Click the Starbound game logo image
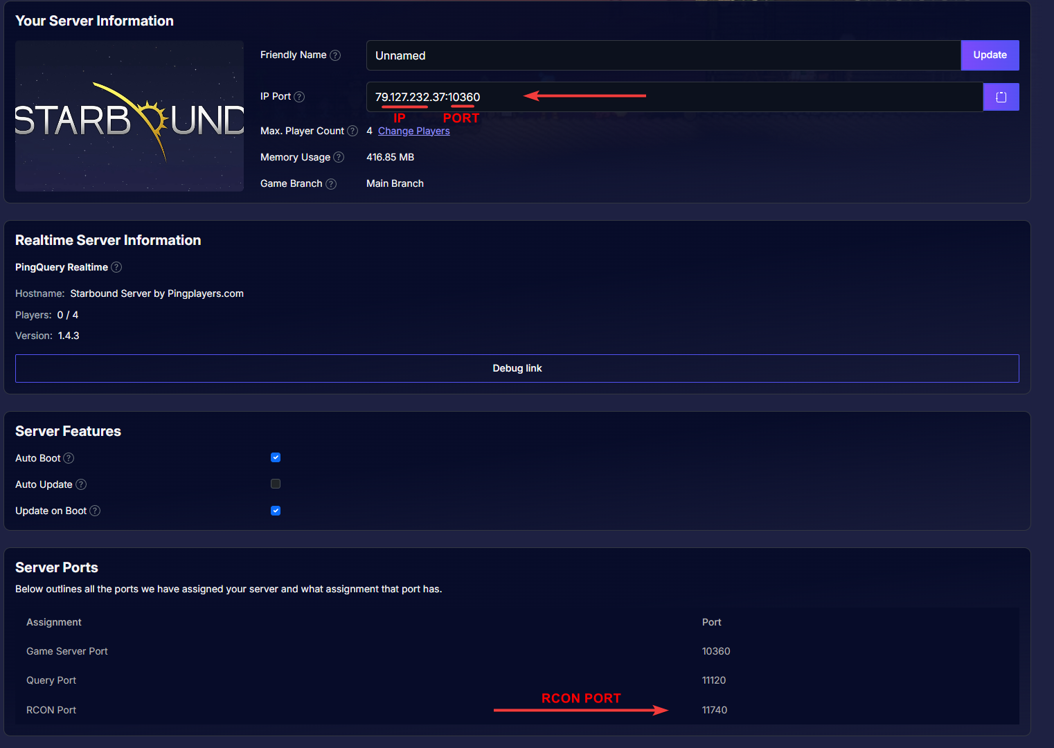The width and height of the screenshot is (1054, 748). pyautogui.click(x=129, y=116)
